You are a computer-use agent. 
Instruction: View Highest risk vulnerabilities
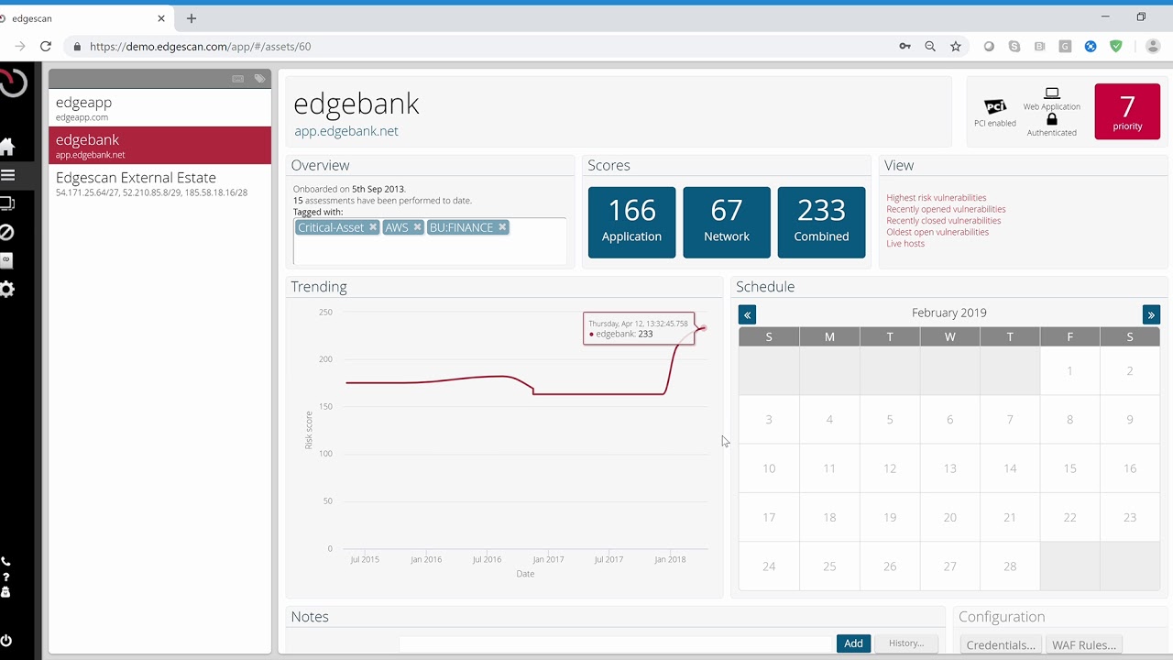pyautogui.click(x=937, y=198)
